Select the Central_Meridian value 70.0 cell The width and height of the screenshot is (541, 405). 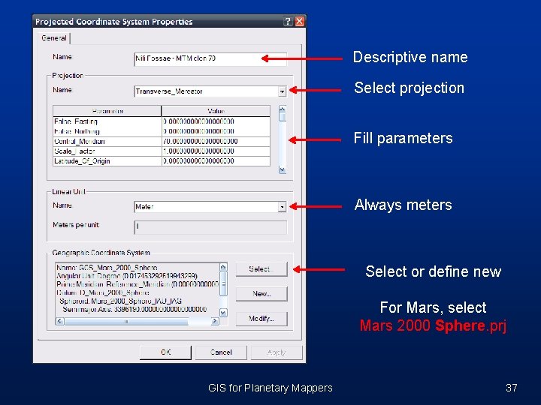(216, 141)
